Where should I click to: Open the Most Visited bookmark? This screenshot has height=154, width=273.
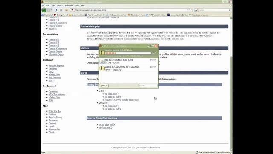click(47, 15)
